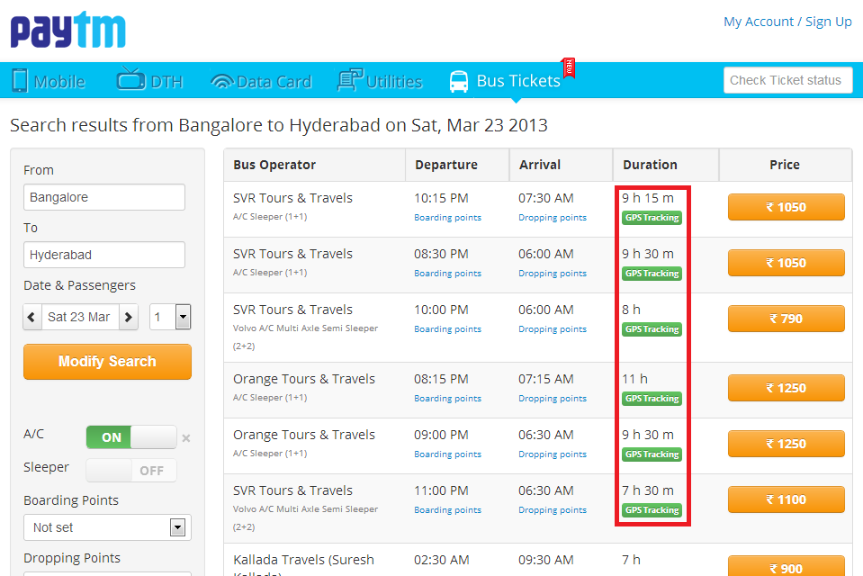Screen dimensions: 863x576
Task: Click the Data Card wifi icon
Action: [221, 81]
